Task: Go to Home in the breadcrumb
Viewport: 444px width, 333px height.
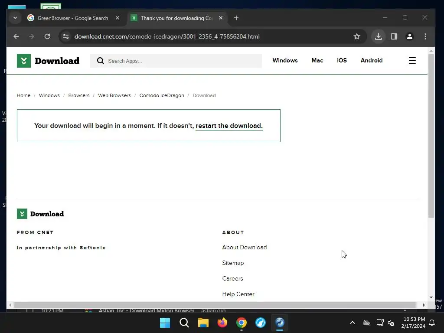Action: pyautogui.click(x=23, y=95)
